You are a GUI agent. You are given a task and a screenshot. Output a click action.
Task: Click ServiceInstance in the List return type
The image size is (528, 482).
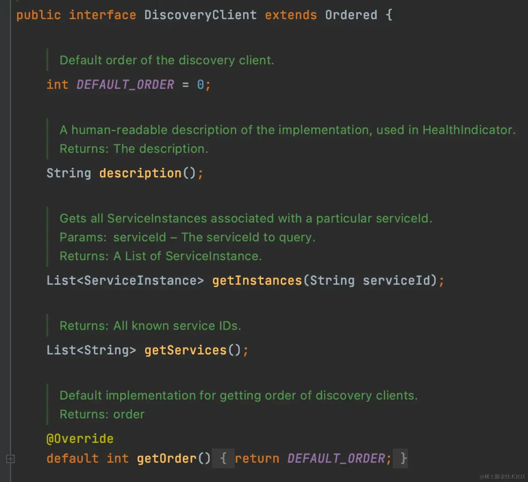[x=140, y=281]
